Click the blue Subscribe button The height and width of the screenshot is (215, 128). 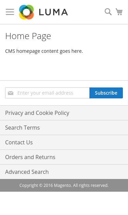[106, 93]
